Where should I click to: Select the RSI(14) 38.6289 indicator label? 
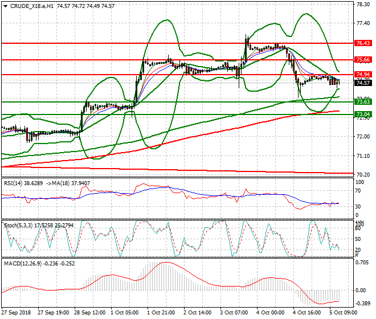pos(23,183)
